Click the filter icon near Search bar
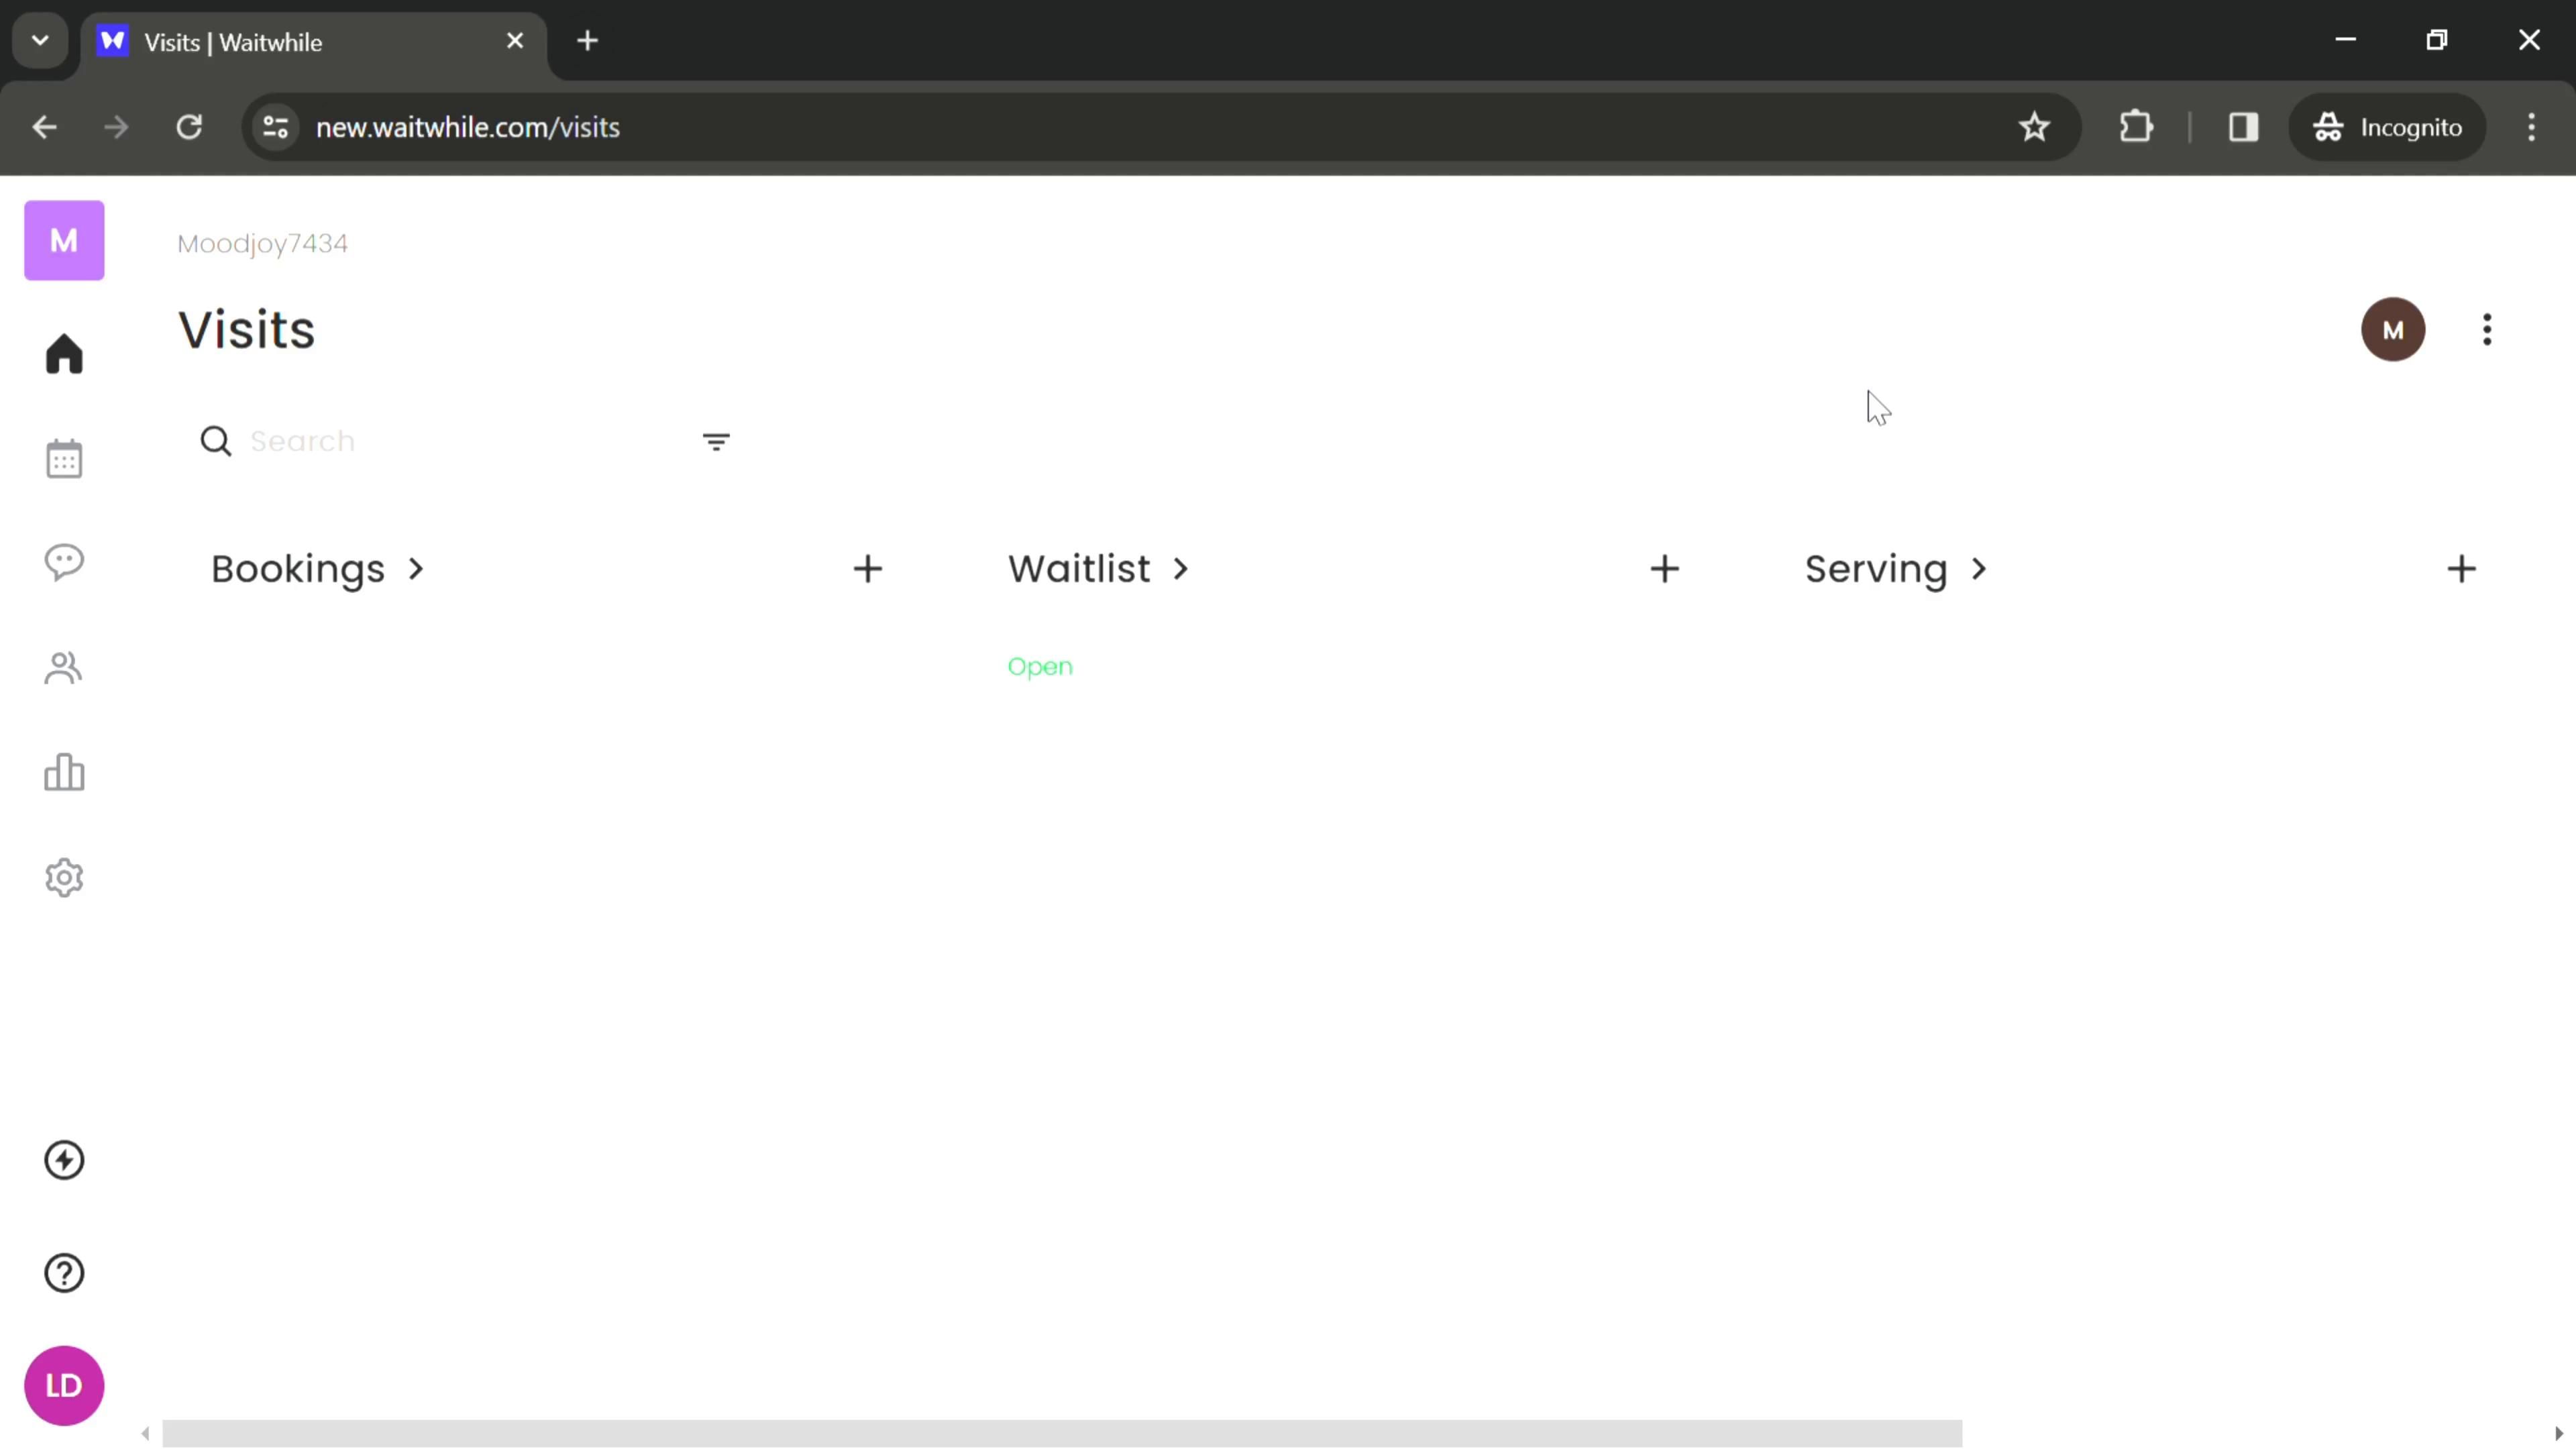The height and width of the screenshot is (1449, 2576). [x=716, y=442]
